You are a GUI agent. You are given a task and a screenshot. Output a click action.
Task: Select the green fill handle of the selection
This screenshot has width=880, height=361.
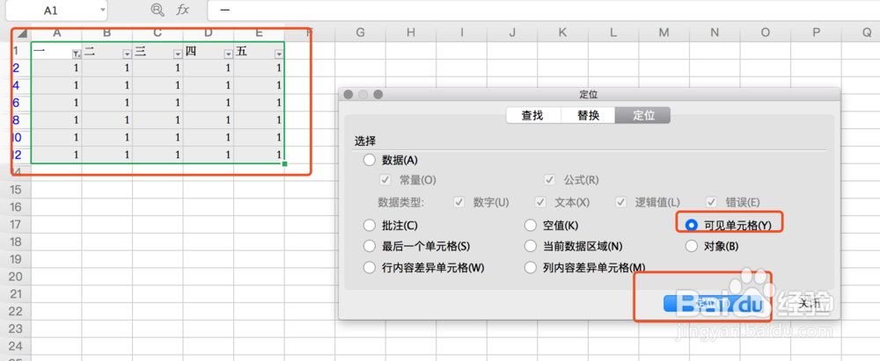pyautogui.click(x=284, y=163)
